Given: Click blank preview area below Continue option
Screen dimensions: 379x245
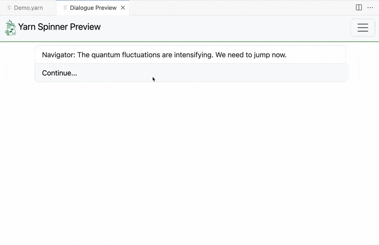Looking at the screenshot, I should 189,158.
